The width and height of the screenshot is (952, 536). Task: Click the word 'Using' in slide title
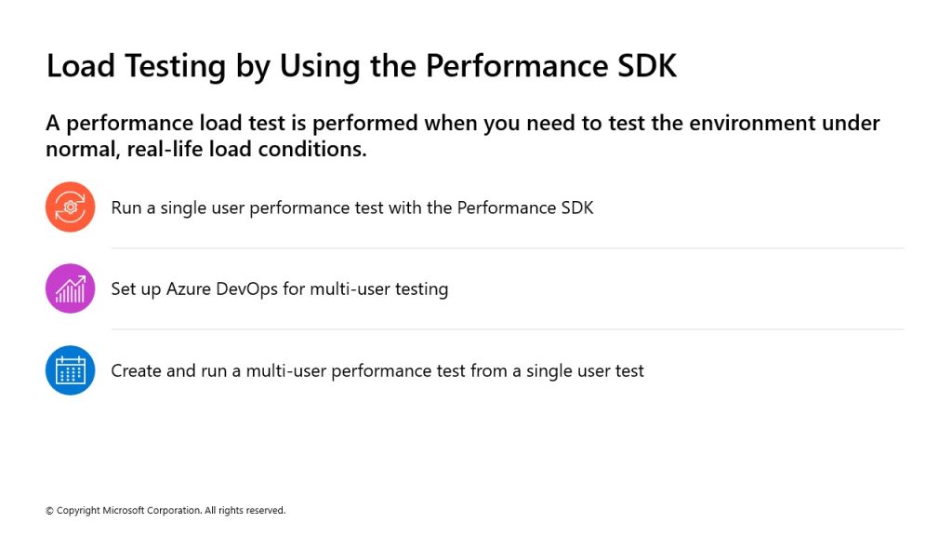coord(320,67)
